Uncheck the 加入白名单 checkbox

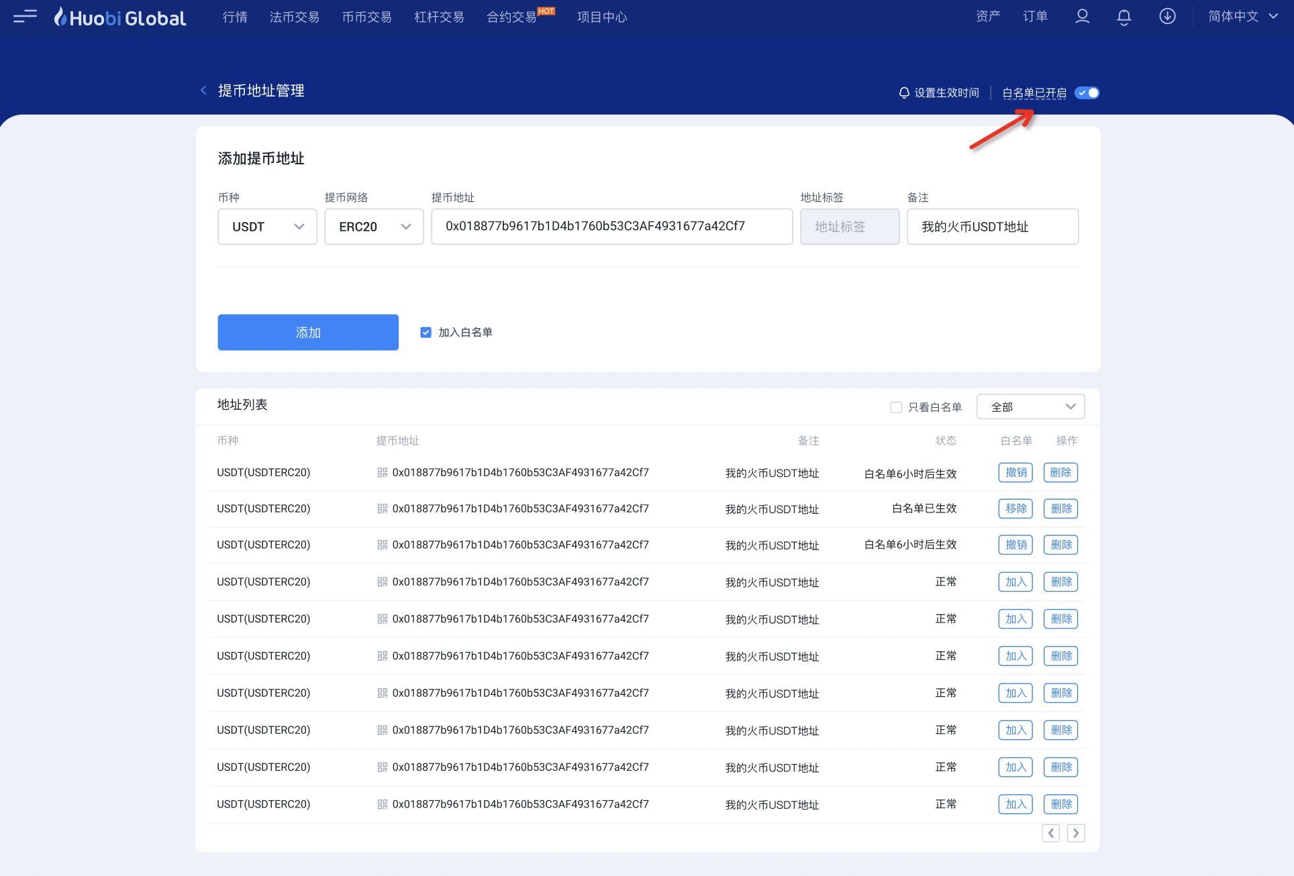click(426, 332)
